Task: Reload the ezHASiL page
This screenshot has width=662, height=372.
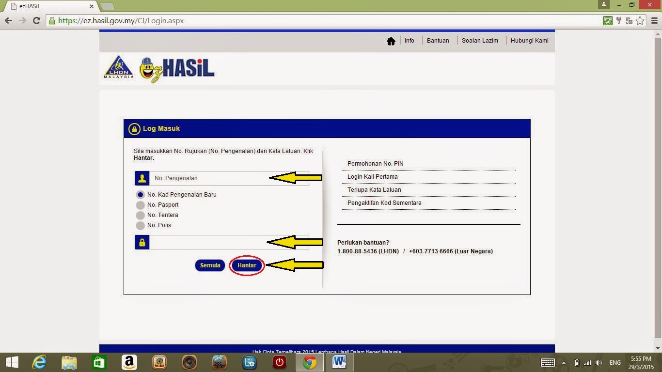Action: coord(36,20)
